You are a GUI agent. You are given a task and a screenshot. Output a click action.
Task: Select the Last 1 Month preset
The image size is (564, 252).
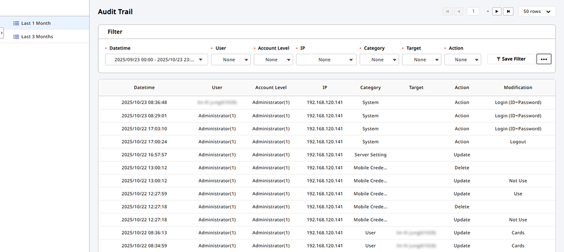[x=36, y=23]
